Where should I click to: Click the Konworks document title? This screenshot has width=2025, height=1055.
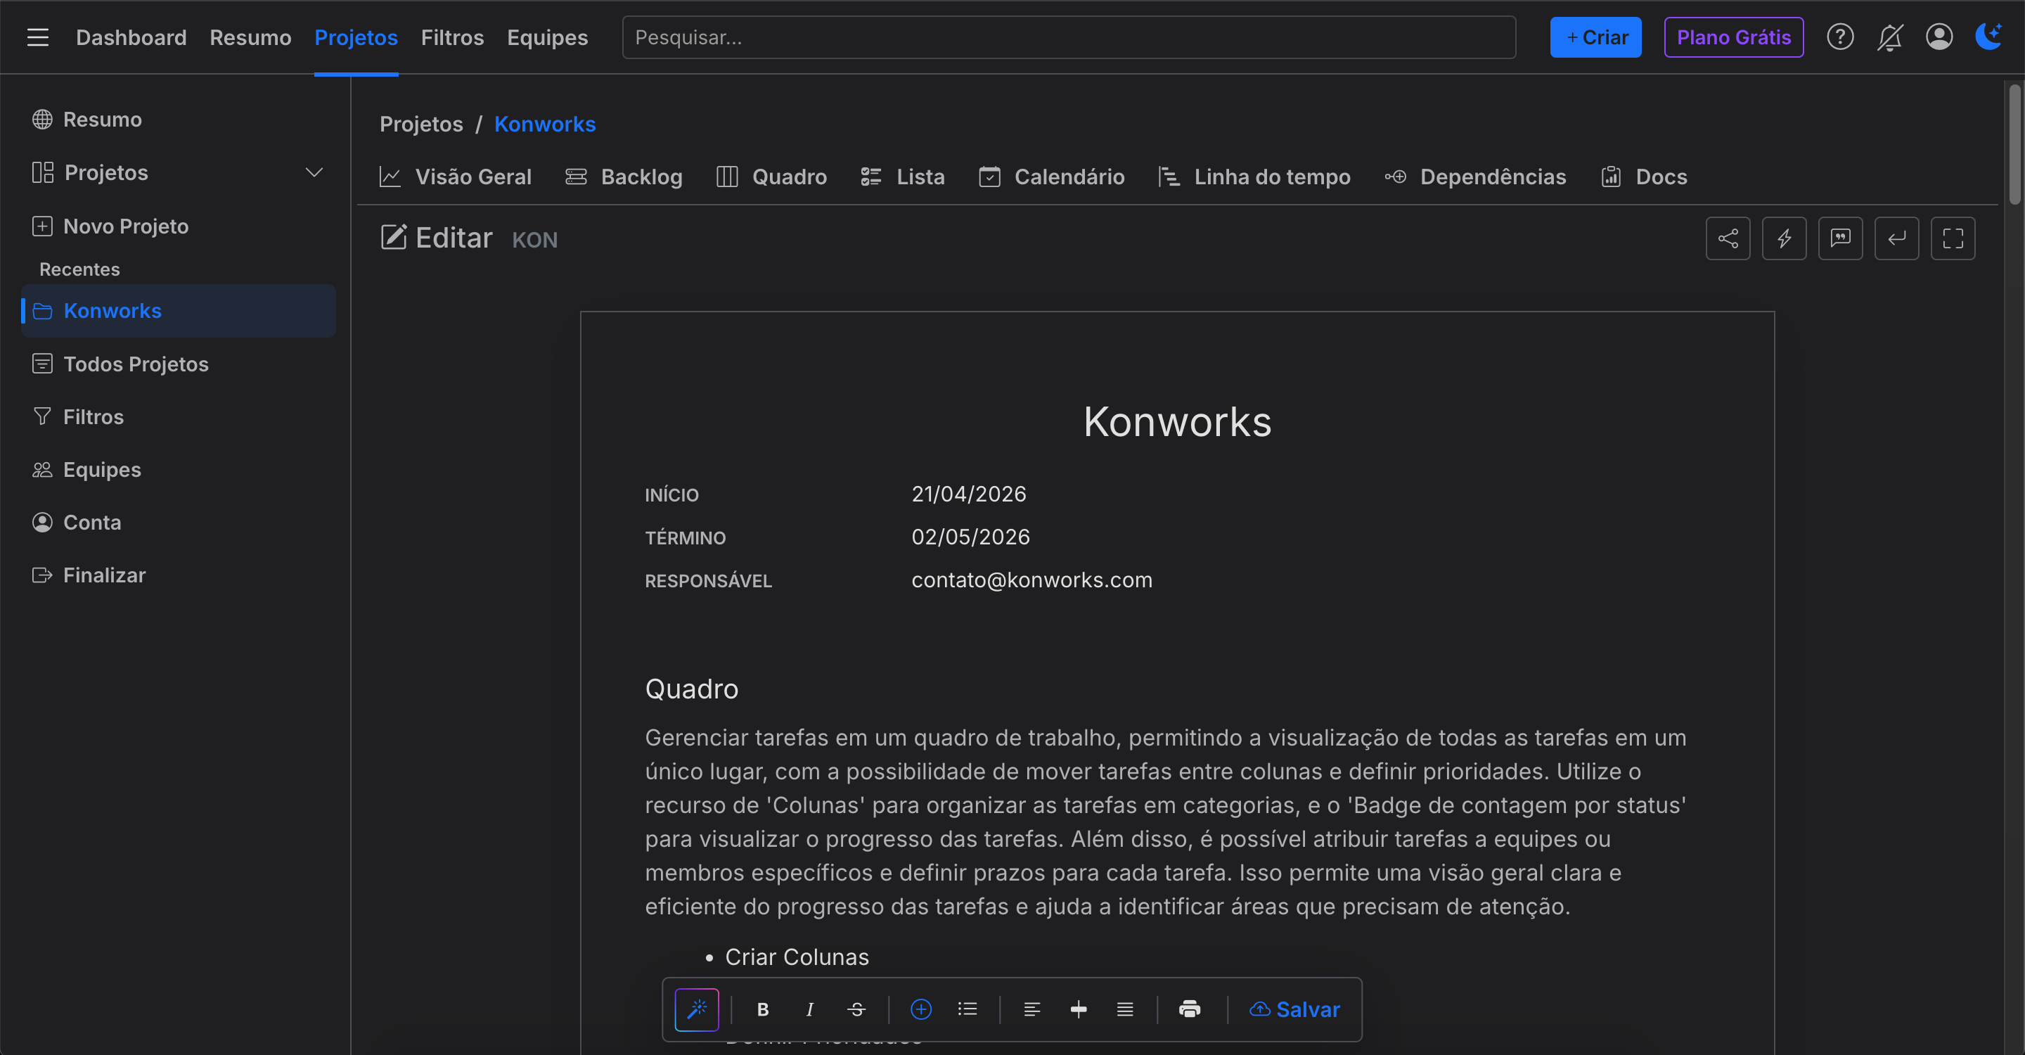click(1177, 421)
